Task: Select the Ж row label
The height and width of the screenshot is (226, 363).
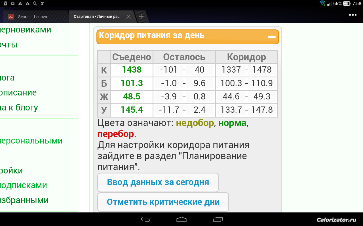Action: coord(104,97)
